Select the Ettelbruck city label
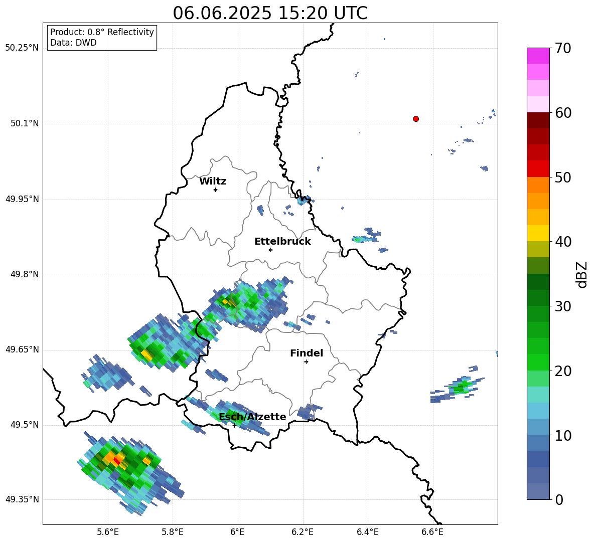This screenshot has height=542, width=594. point(282,242)
